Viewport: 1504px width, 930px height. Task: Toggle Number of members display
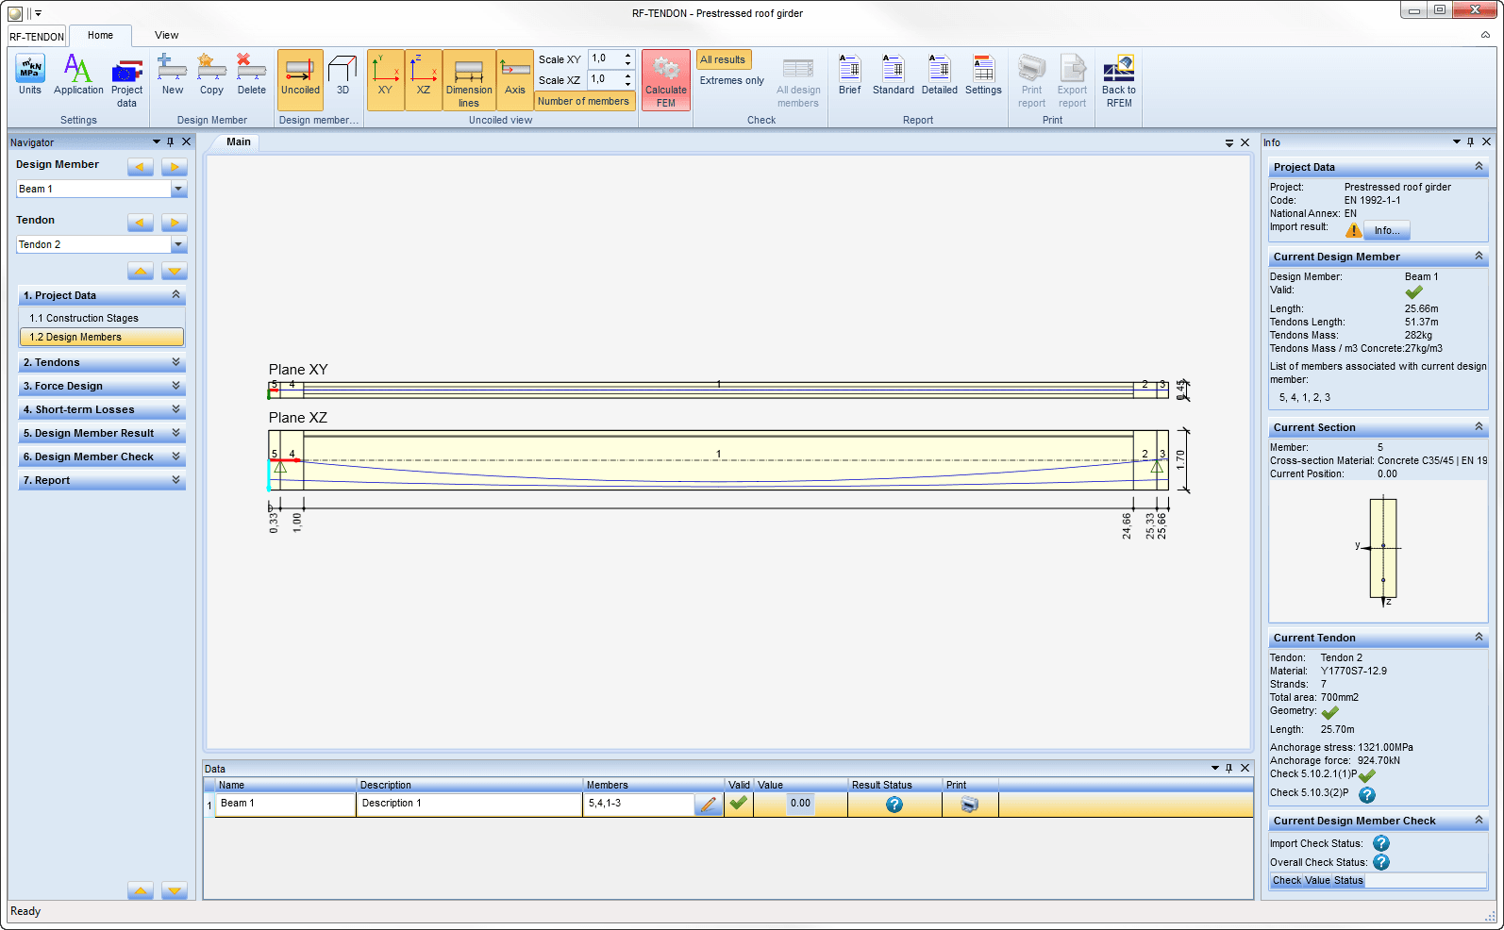(x=583, y=101)
